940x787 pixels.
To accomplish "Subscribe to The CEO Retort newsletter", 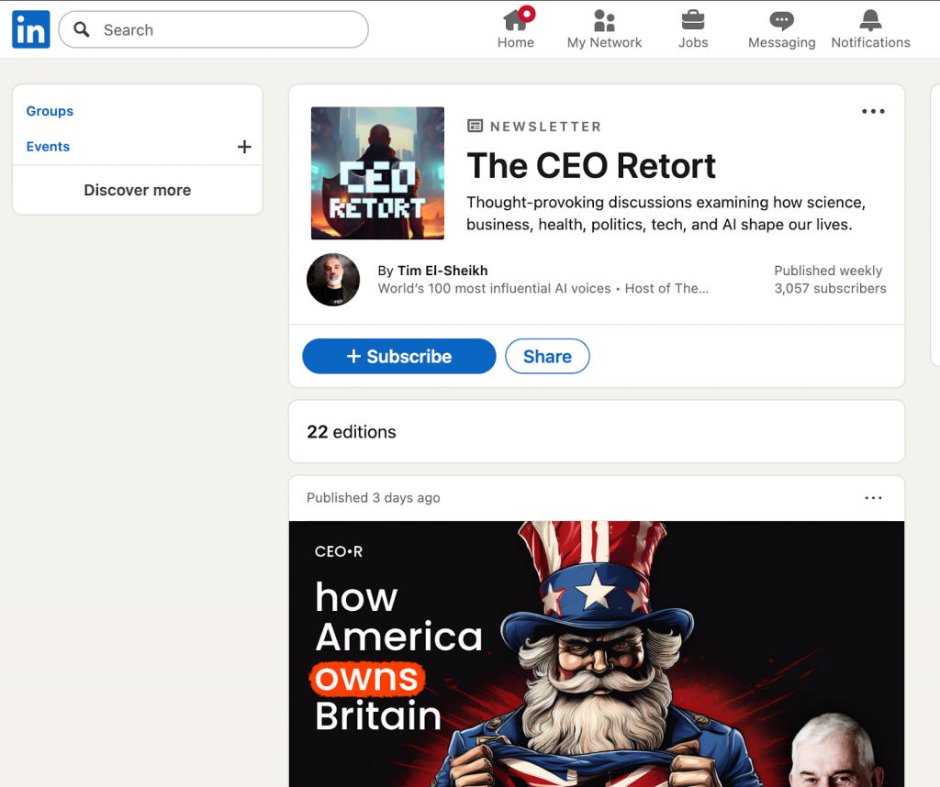I will 399,357.
